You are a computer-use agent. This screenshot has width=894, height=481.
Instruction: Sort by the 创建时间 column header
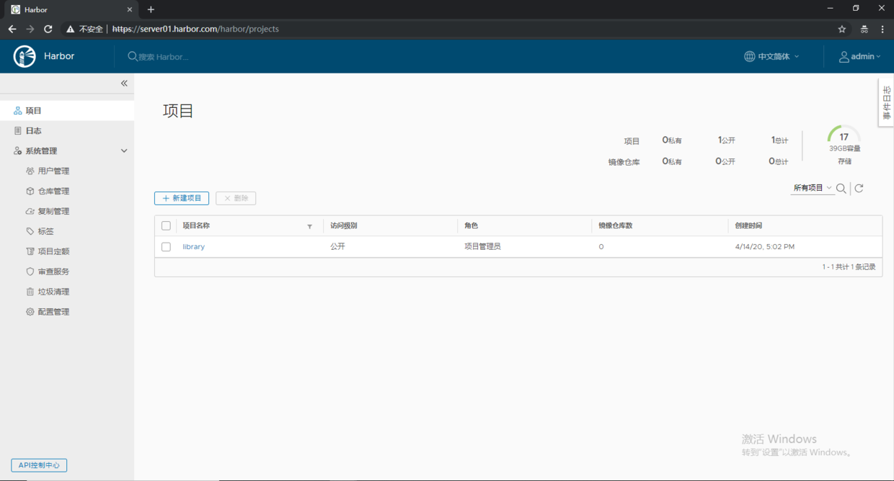748,226
